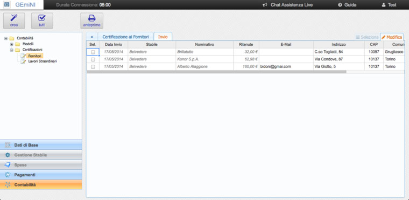
Task: Click the Test user menu label
Action: tap(392, 5)
